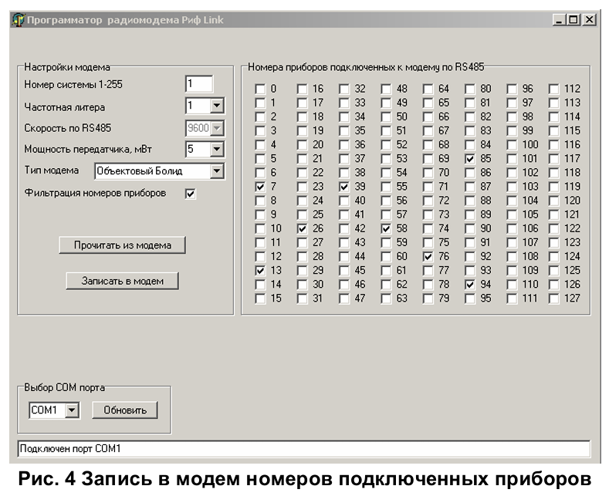Uncheck device number 85 checkbox
The image size is (609, 496).
[x=469, y=159]
